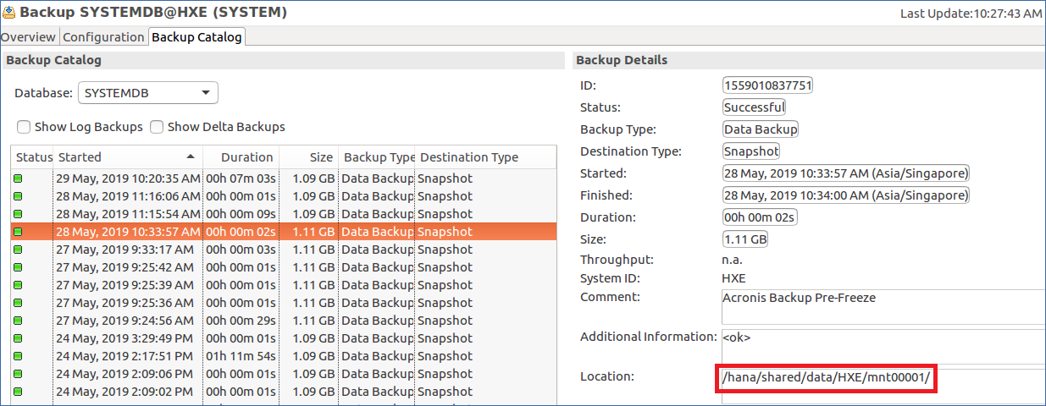Switch to the Overview tab
Viewport: 1046px width, 406px height.
click(29, 37)
